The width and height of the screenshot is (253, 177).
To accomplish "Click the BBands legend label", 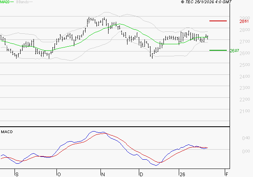I will tap(23, 2).
